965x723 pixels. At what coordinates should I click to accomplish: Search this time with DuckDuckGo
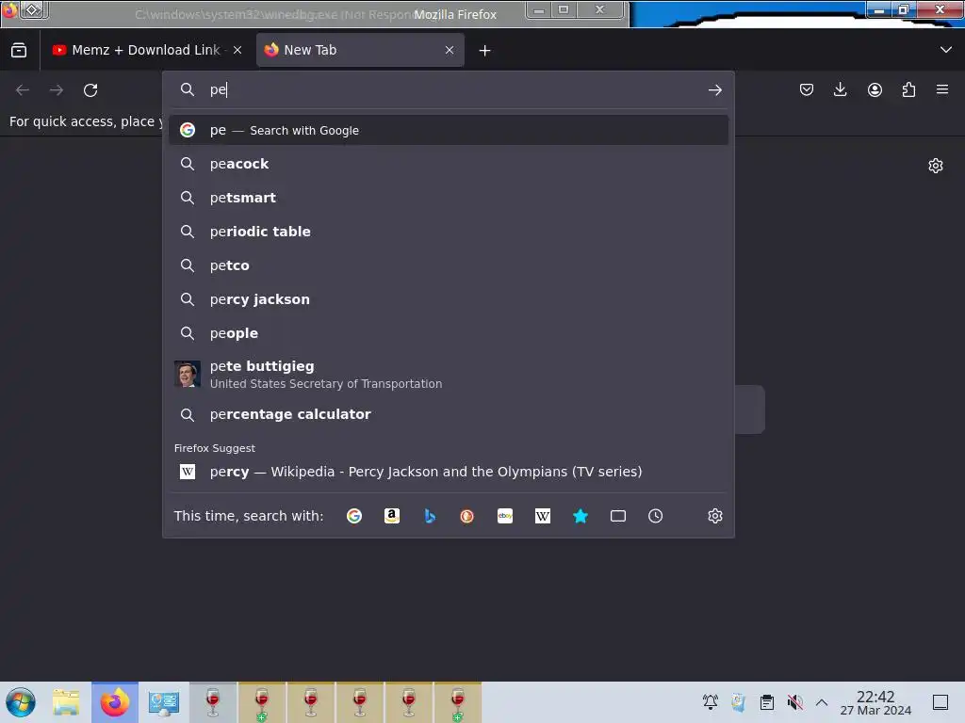467,516
